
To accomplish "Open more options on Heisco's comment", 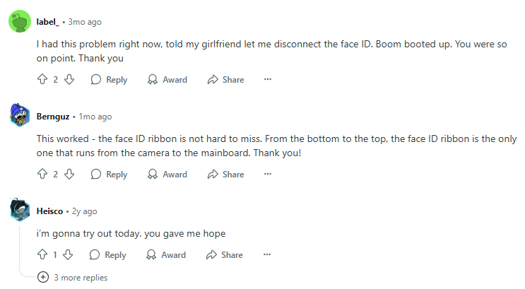I will pos(268,255).
